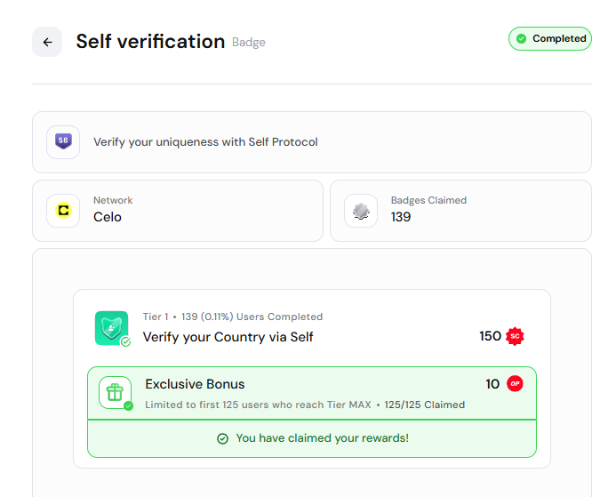Image resolution: width=608 pixels, height=497 pixels.
Task: Click the You have claimed your rewards banner
Action: tap(312, 438)
